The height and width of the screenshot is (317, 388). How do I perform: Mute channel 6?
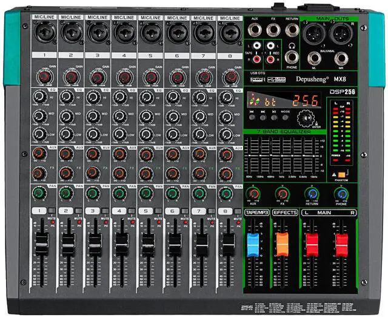[x=185, y=211]
